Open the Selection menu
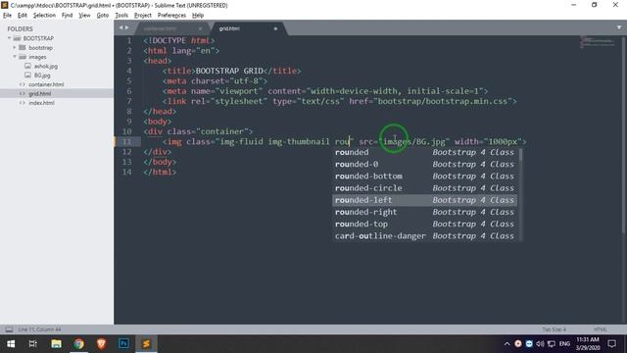Screen dimensions: 627x353 (x=44, y=16)
